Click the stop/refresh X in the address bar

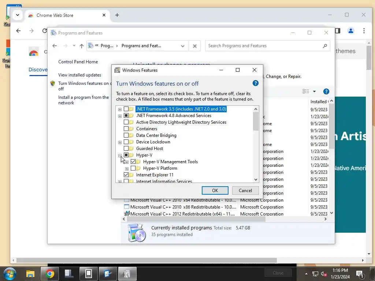[195, 46]
